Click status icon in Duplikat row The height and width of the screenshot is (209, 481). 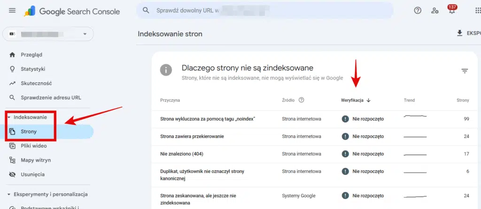pos(345,171)
